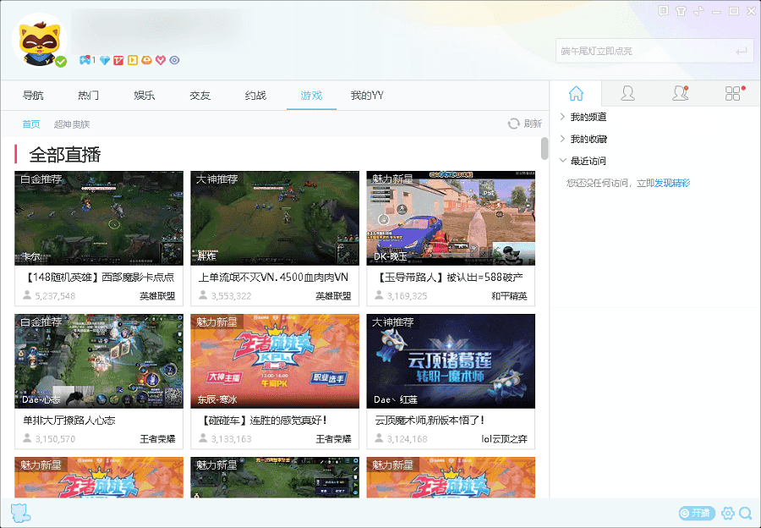Viewport: 761px width, 528px height.
Task: Open the 约战 tab
Action: tap(255, 96)
